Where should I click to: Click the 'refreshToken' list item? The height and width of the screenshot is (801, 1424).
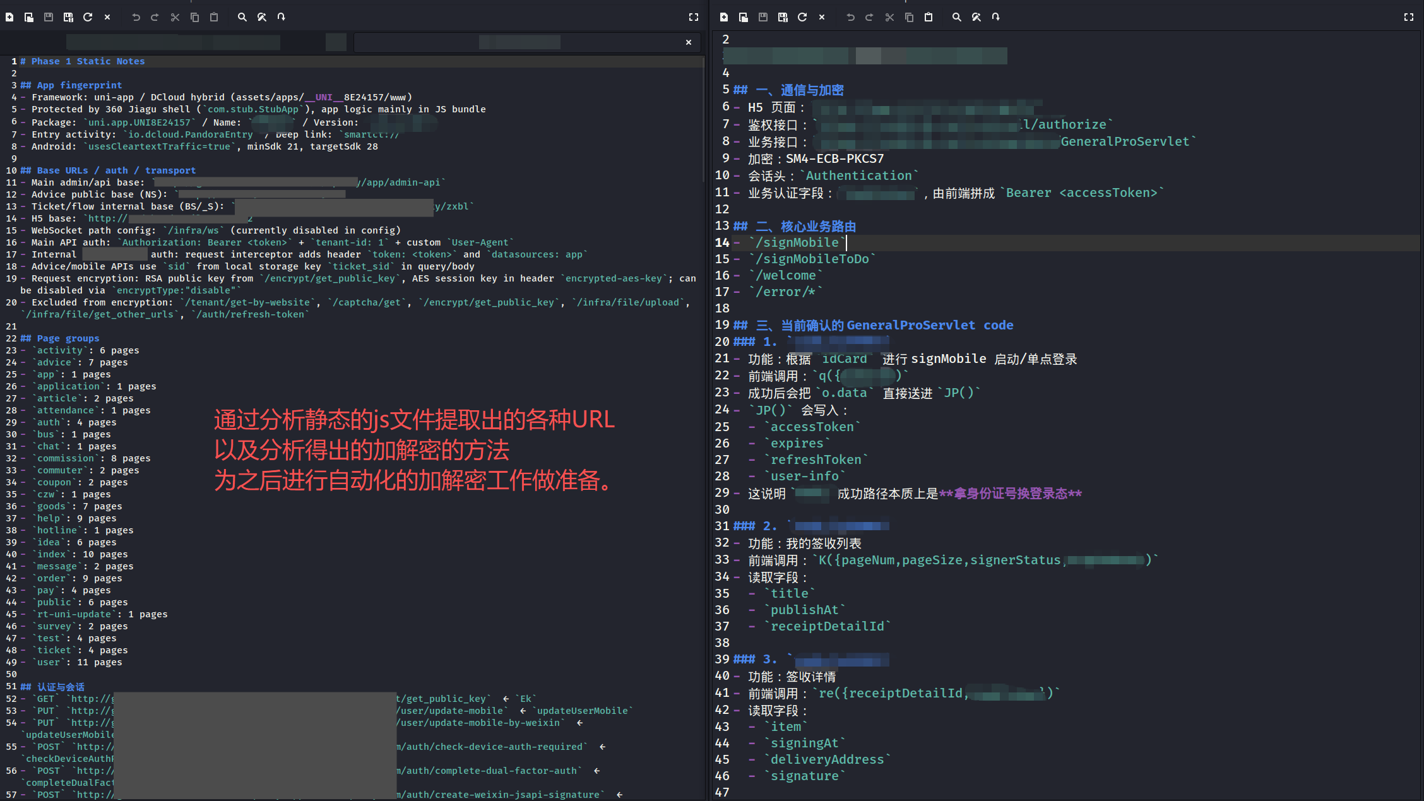809,460
